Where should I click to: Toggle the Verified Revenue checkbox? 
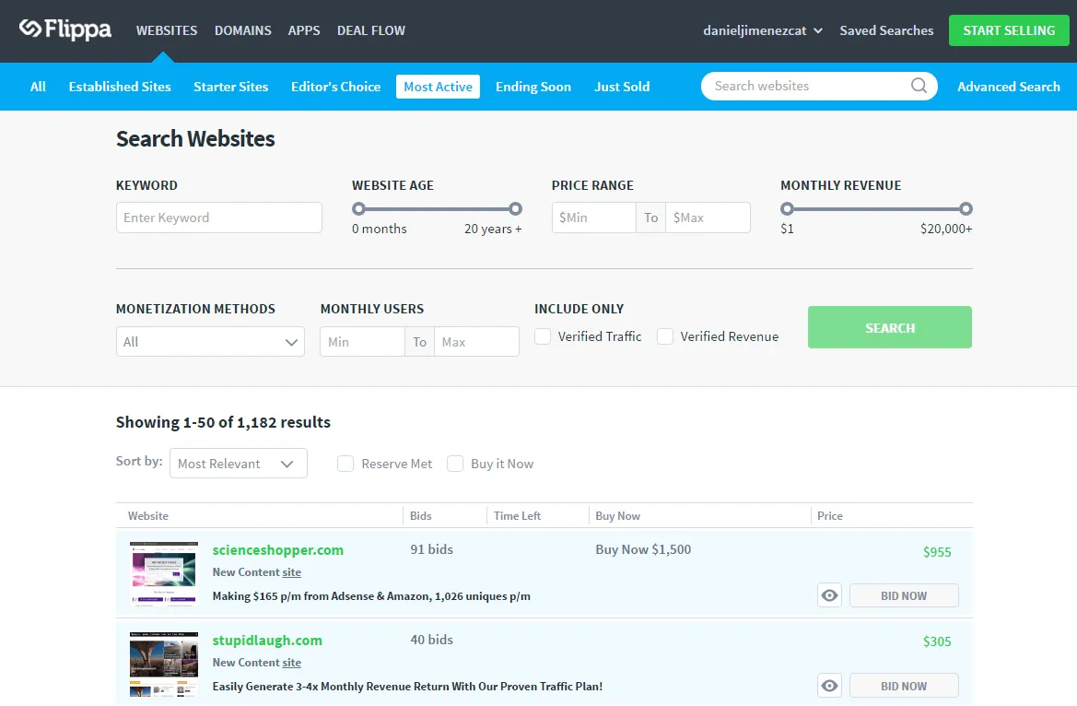pyautogui.click(x=665, y=336)
